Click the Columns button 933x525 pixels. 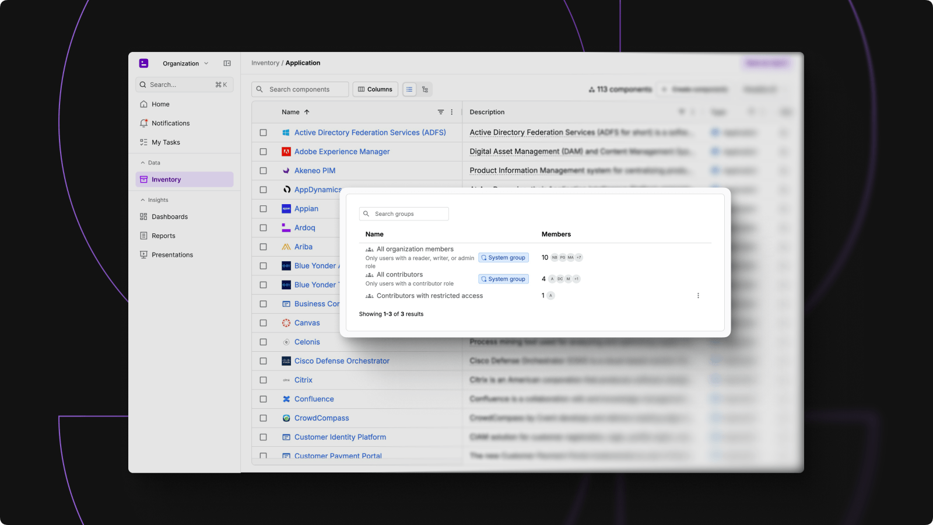click(375, 89)
